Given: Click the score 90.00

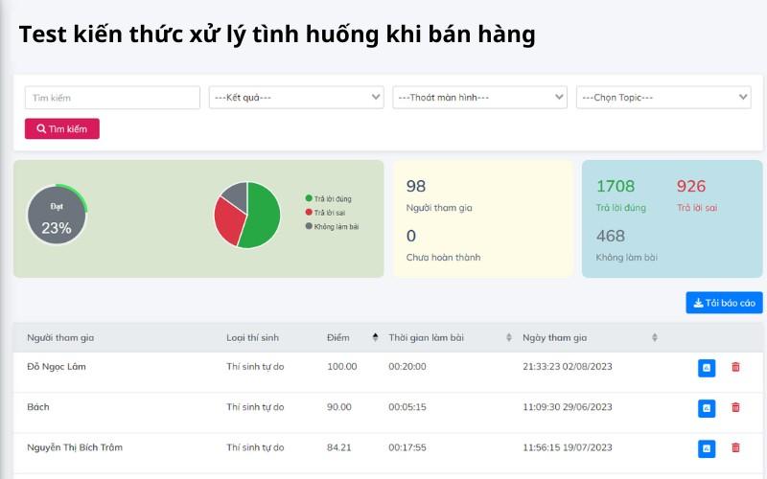Looking at the screenshot, I should point(339,407).
